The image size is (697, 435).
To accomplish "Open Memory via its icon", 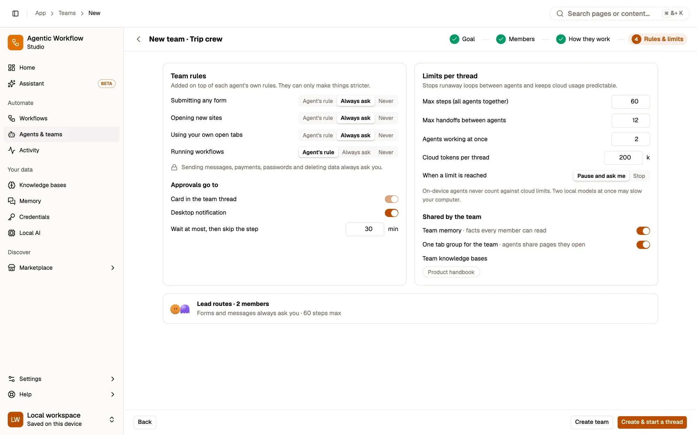I will (12, 201).
